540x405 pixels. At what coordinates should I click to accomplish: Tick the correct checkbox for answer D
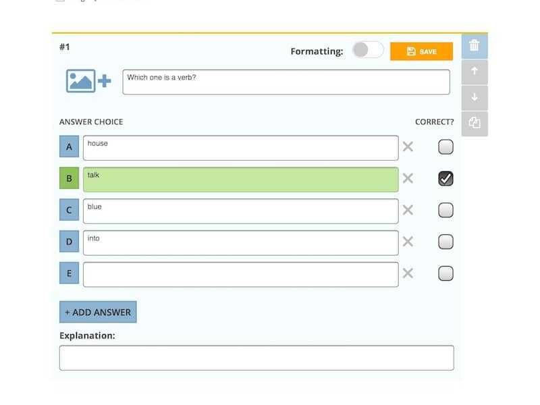point(446,242)
